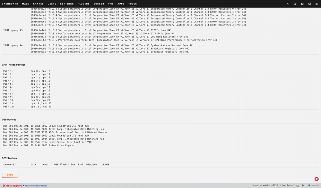The width and height of the screenshot is (321, 188).
Task: Open the Plugins tab
Action: pos(83,4)
